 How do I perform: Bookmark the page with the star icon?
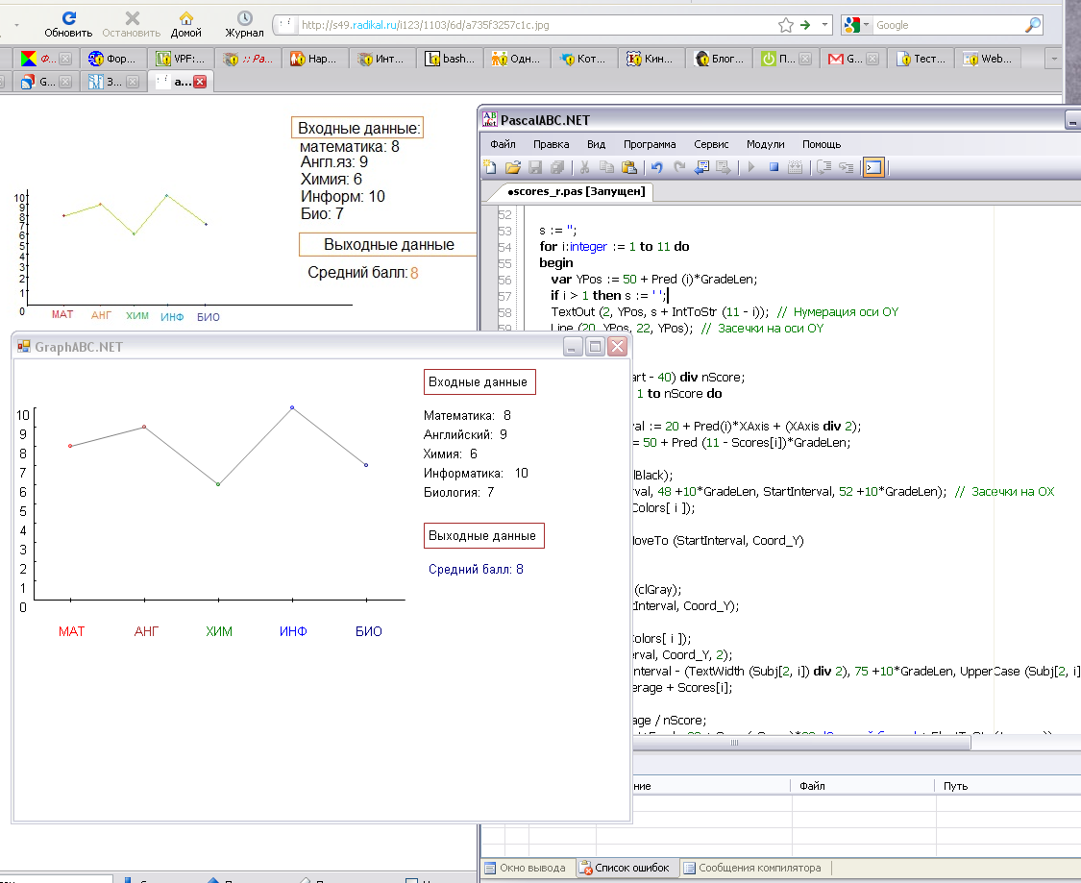(x=785, y=25)
